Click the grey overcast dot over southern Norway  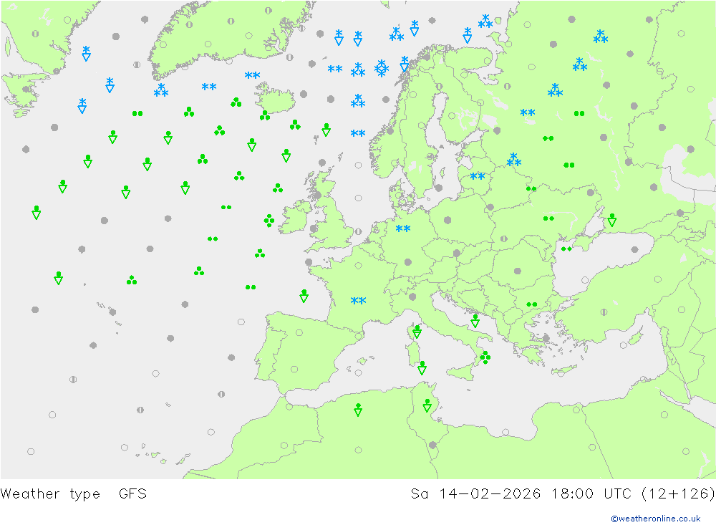(390, 131)
